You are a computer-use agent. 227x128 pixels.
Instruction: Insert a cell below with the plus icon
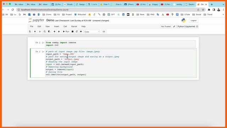35,32
